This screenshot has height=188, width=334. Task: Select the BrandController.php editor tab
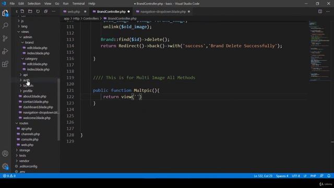111,11
